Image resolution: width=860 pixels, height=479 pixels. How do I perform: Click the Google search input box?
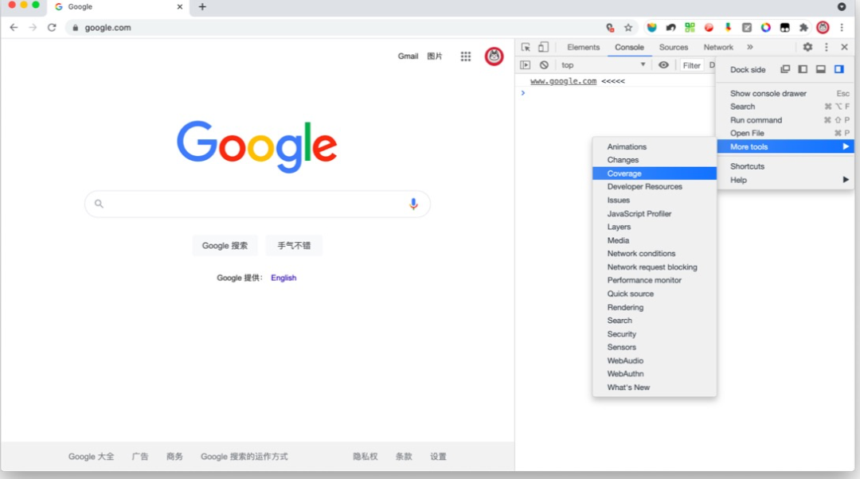[257, 204]
